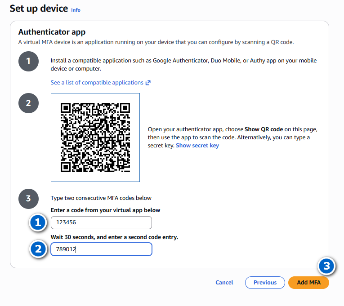Click the "Type two consecutive MFA codes below" text
The height and width of the screenshot is (306, 344).
(x=101, y=198)
